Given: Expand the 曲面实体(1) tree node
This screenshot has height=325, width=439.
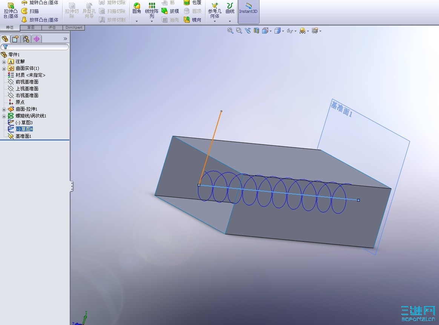Looking at the screenshot, I should (x=4, y=69).
